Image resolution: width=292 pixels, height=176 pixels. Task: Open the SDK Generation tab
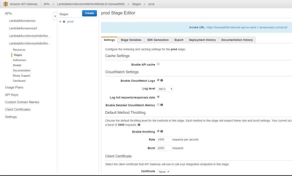pos(158,40)
